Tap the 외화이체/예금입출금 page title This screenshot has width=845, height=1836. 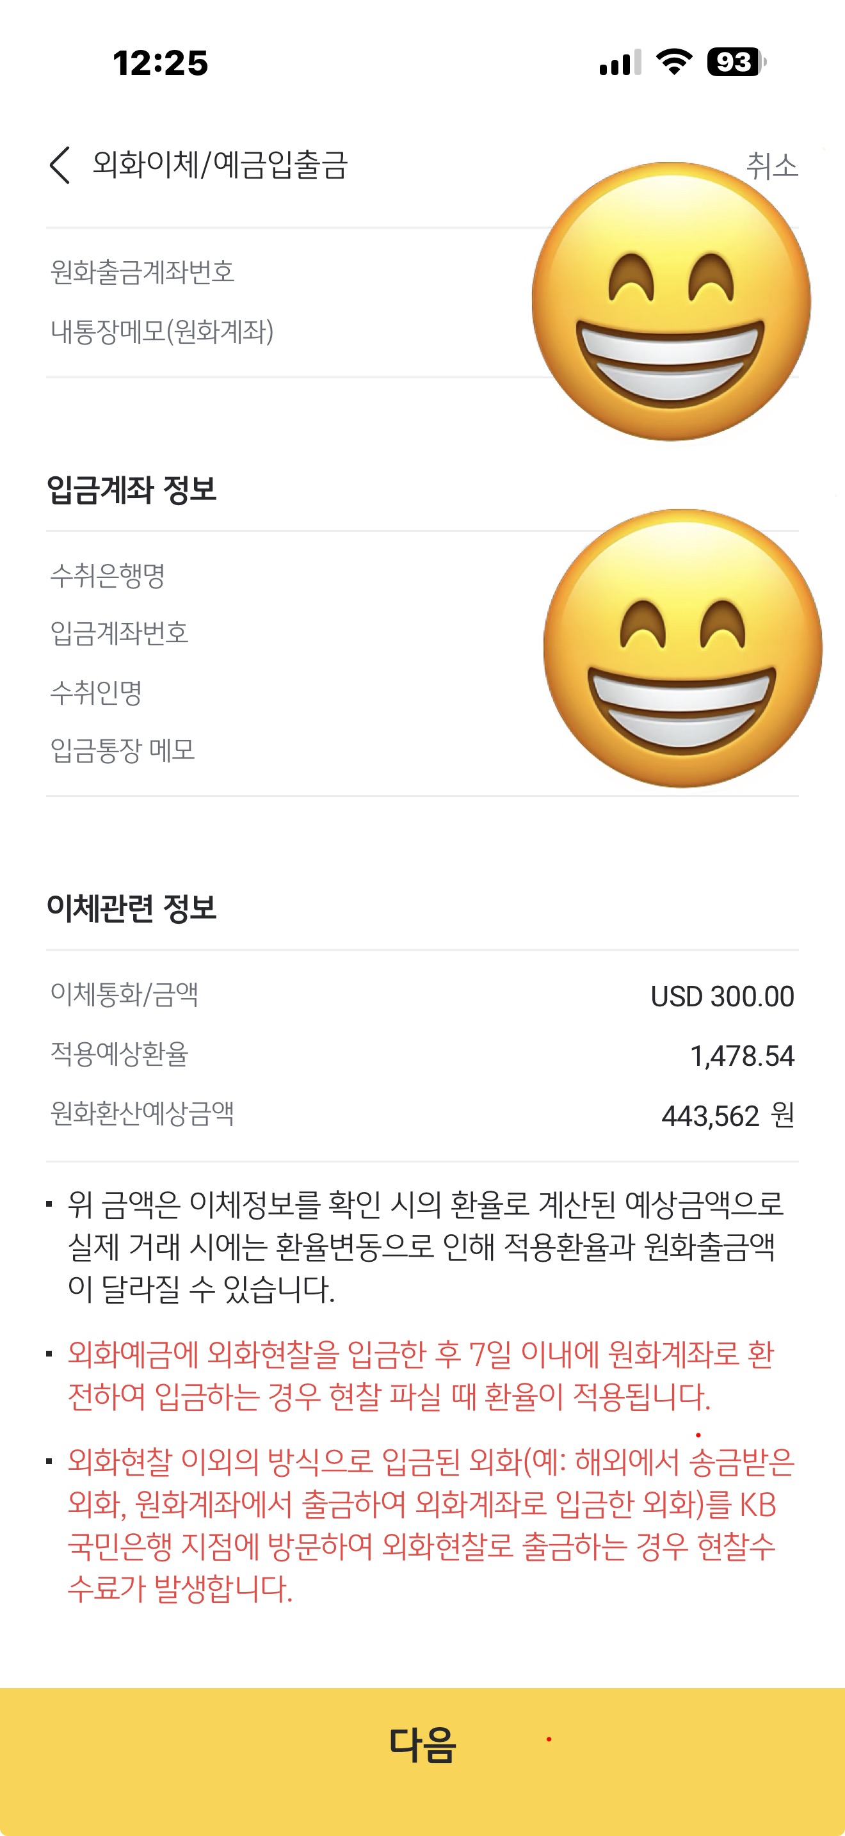tap(220, 165)
